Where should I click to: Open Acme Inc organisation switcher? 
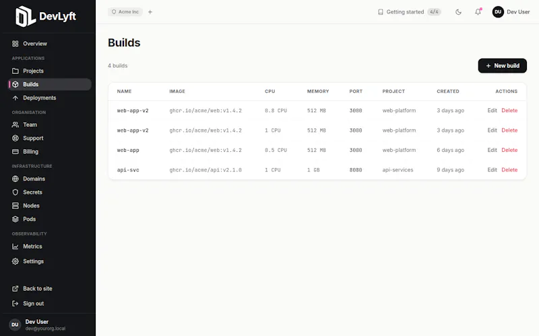coord(125,12)
